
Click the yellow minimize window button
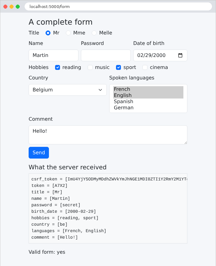11,6
